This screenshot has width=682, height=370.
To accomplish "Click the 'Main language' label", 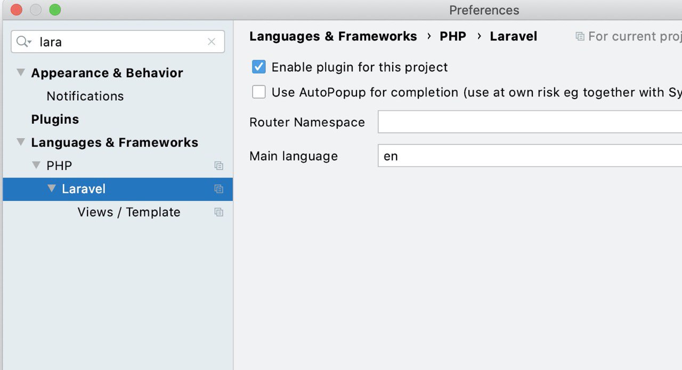I will [294, 156].
